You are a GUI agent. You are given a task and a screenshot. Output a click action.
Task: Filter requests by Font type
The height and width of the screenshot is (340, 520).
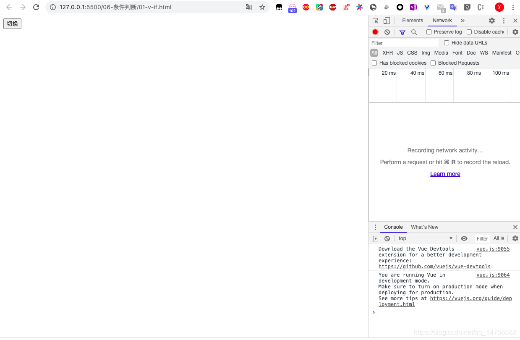coord(457,53)
